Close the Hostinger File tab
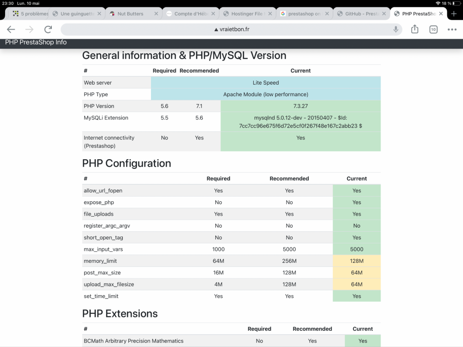The image size is (463, 347). [x=270, y=14]
